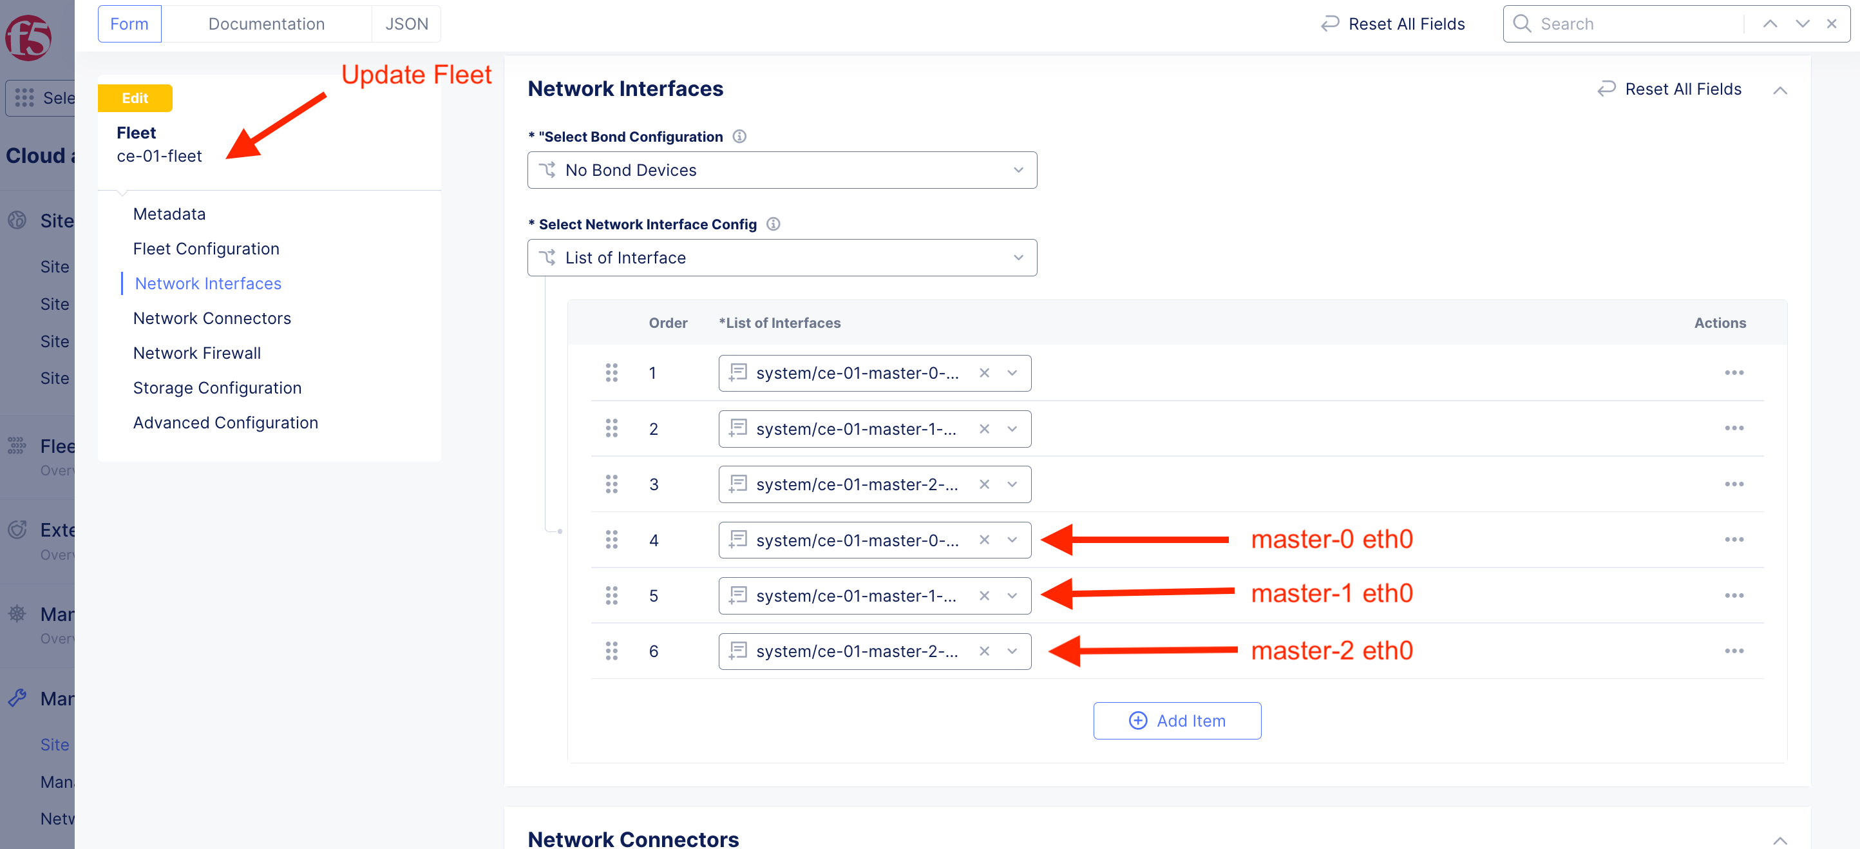Open the Select Bond Configuration dropdown
Image resolution: width=1860 pixels, height=849 pixels.
(782, 170)
